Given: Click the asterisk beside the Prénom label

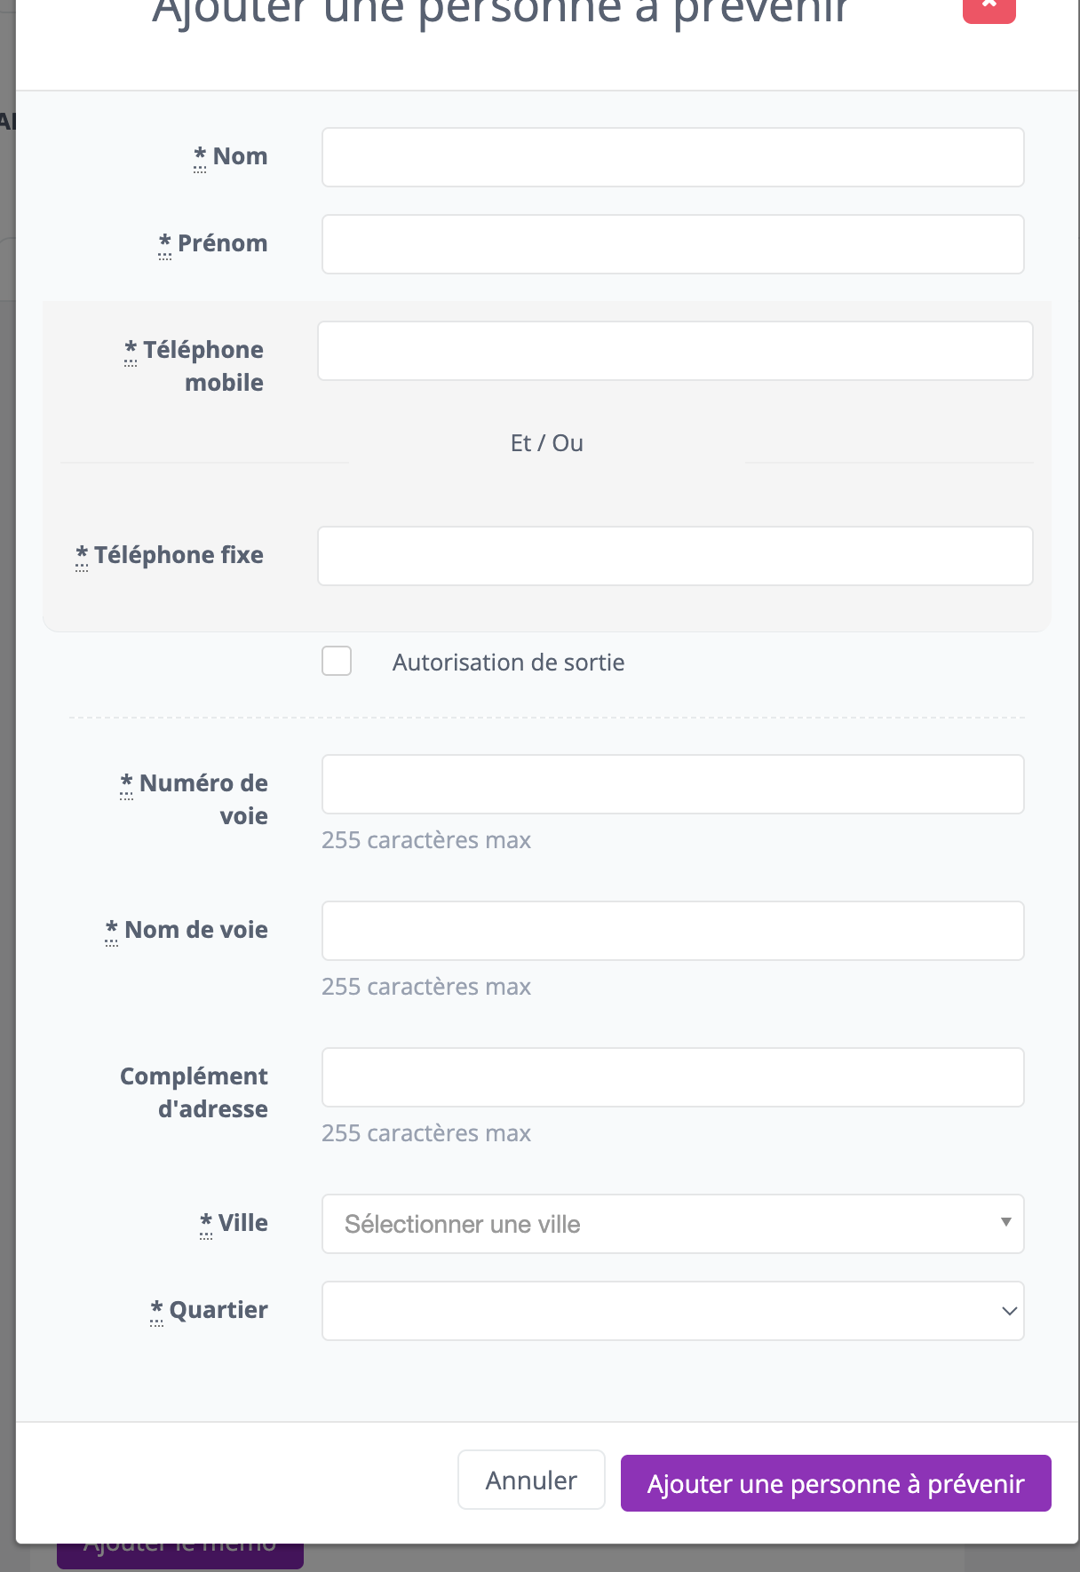Looking at the screenshot, I should pos(165,242).
